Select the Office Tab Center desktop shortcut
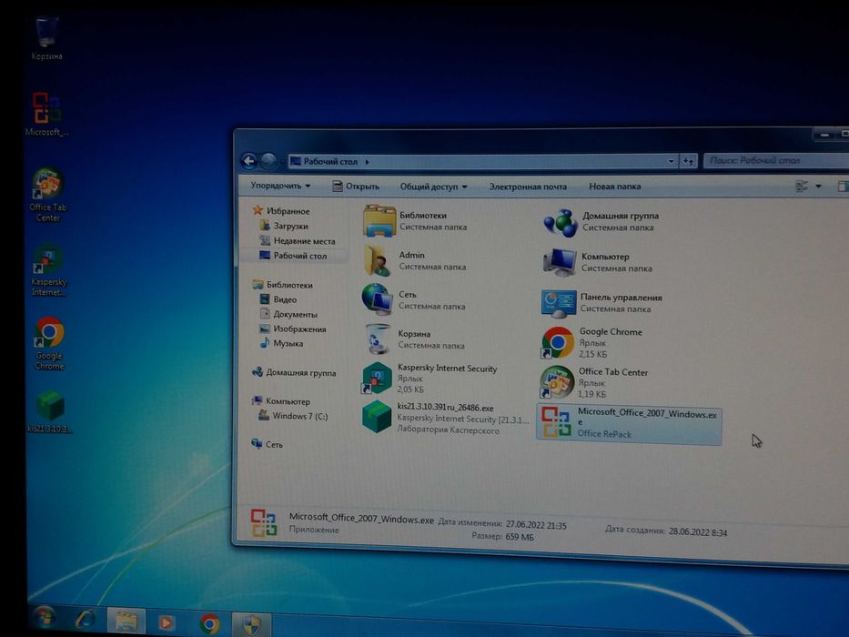 click(x=47, y=194)
